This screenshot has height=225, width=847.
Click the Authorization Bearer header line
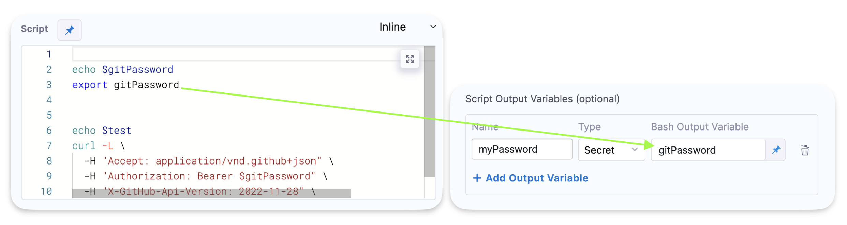pyautogui.click(x=206, y=176)
